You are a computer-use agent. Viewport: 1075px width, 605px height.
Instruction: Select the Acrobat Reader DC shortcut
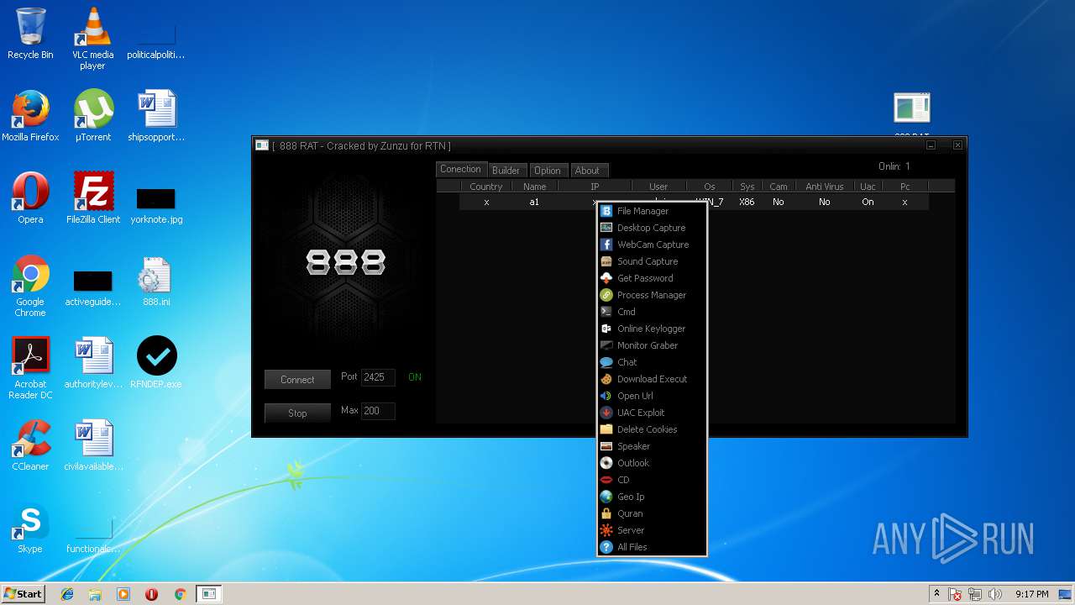coord(30,368)
